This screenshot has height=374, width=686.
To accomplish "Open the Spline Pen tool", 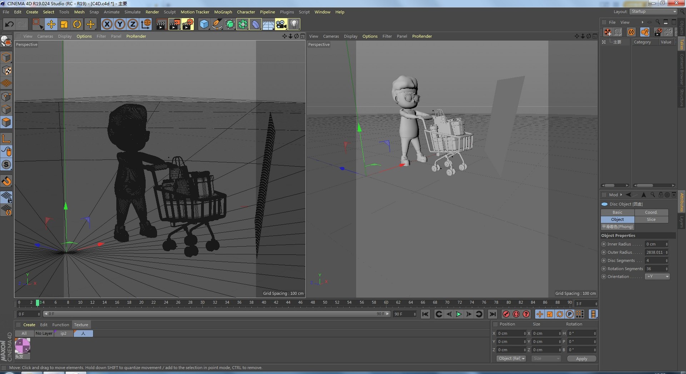I will click(217, 24).
